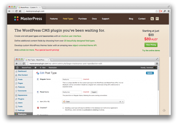Open 20 beautifully designed field types link
Image resolution: width=178 pixels, height=125 pixels.
click(x=80, y=41)
